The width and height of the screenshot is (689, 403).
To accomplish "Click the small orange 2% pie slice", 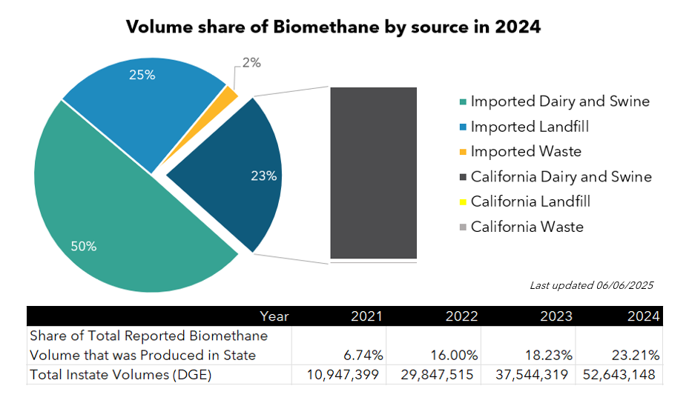I will [230, 95].
